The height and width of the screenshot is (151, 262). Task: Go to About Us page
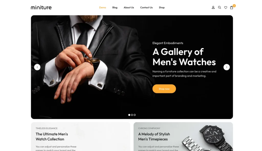click(x=129, y=7)
